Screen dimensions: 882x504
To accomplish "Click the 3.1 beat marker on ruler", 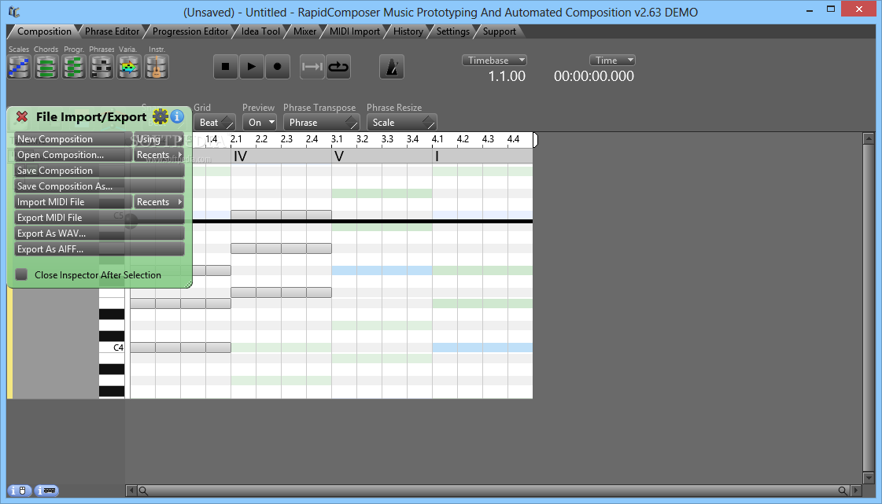I will click(337, 139).
